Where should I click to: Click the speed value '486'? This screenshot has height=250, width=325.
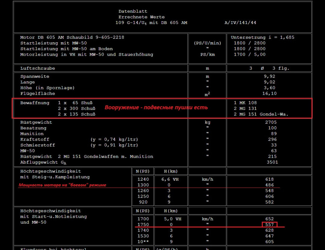pyautogui.click(x=270, y=185)
